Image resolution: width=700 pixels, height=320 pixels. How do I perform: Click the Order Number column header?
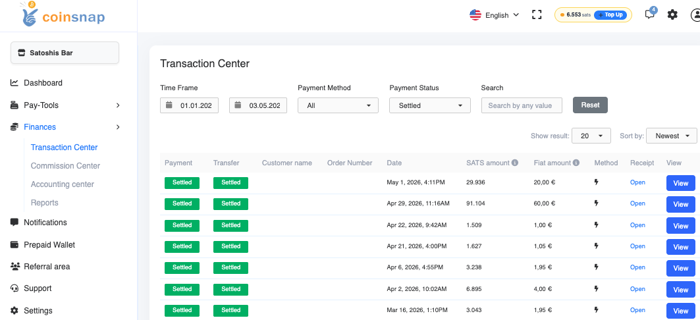coord(350,163)
